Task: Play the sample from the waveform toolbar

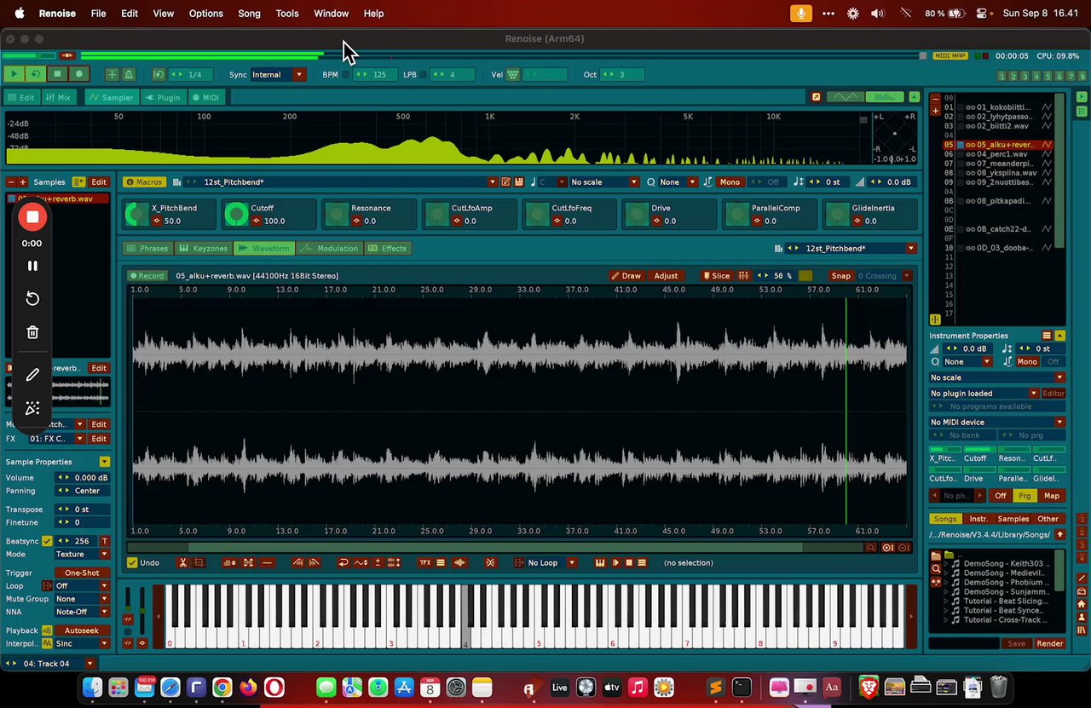Action: pyautogui.click(x=615, y=562)
